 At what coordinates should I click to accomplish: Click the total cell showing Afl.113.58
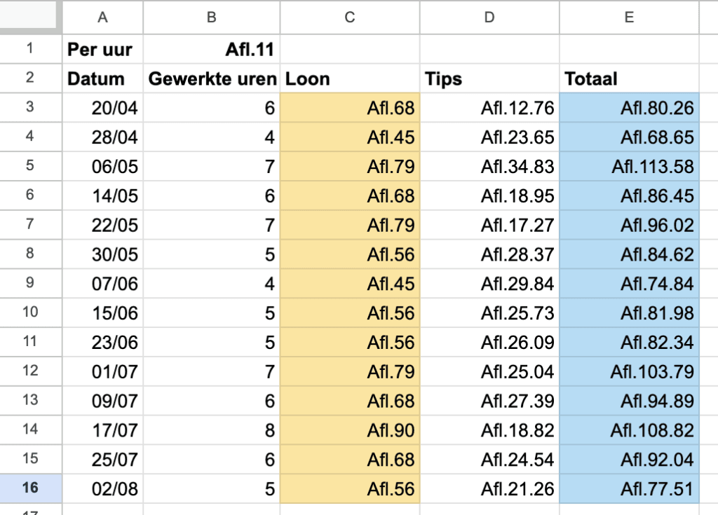pyautogui.click(x=629, y=167)
